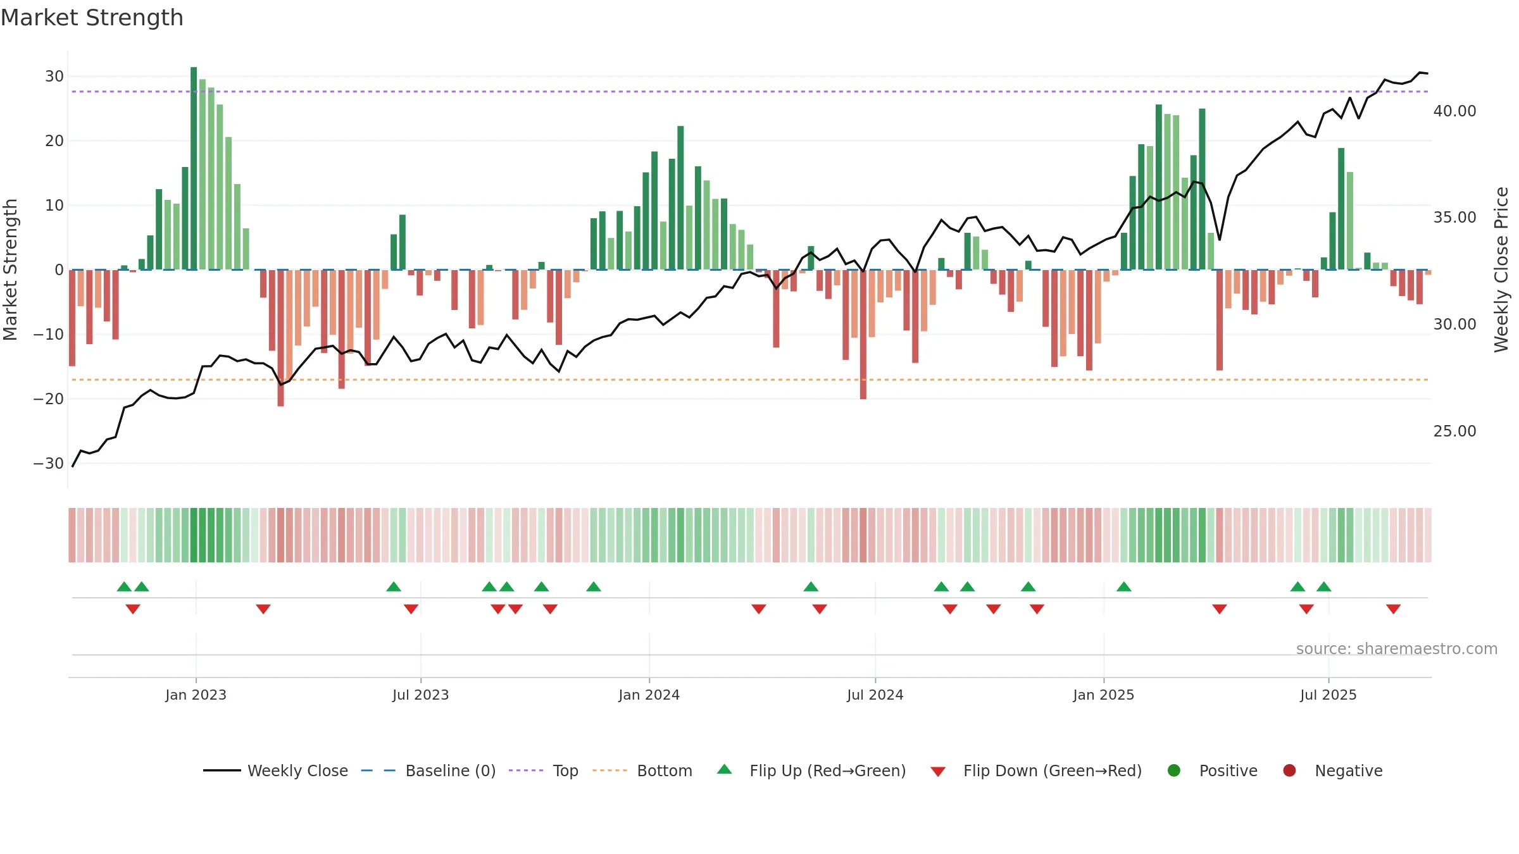Toggle the Bottom threshold legend entry

[x=642, y=770]
